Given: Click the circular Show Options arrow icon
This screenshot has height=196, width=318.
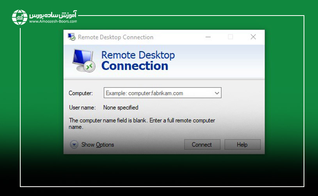Looking at the screenshot, I should tap(74, 145).
